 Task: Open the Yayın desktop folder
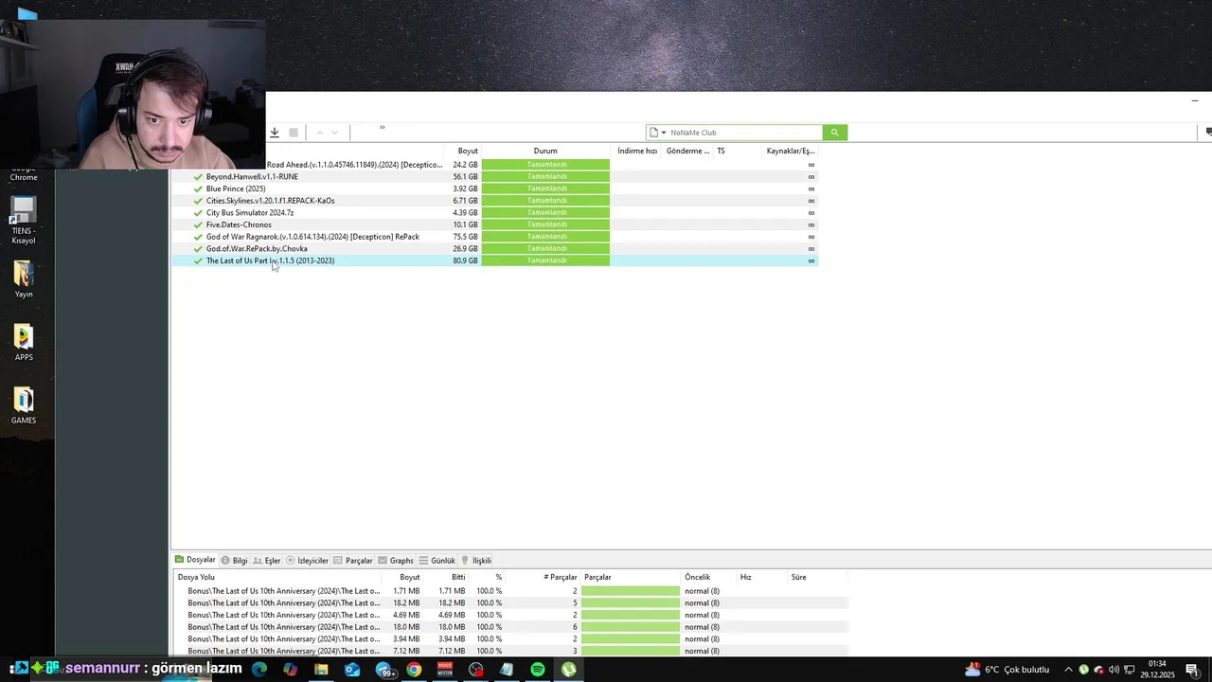24,279
